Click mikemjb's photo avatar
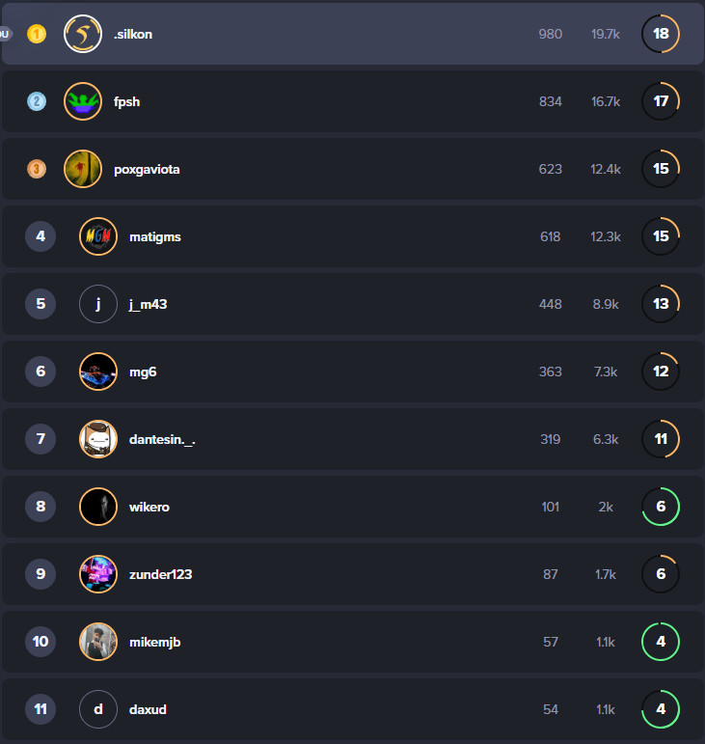This screenshot has width=705, height=744. 98,642
